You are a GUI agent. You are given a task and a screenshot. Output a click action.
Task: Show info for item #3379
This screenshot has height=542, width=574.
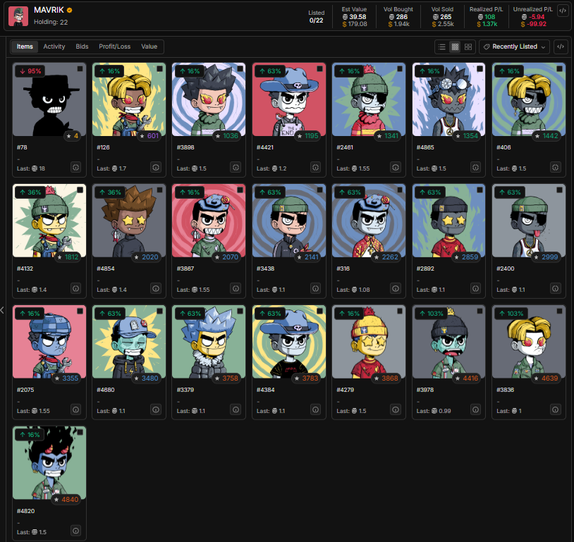coord(236,409)
